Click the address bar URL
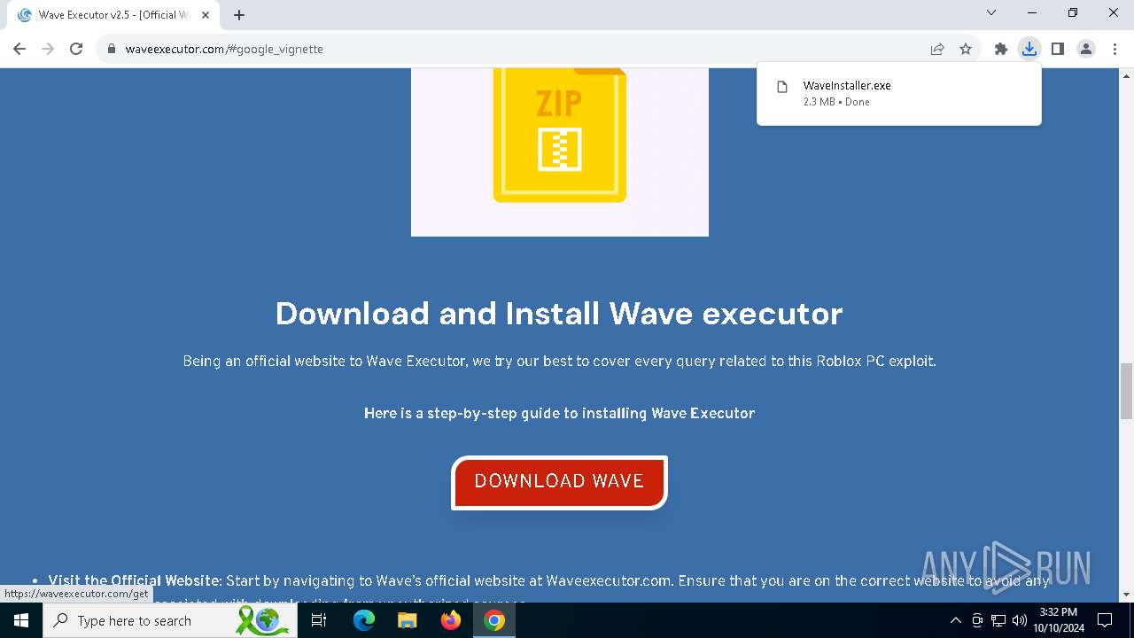The height and width of the screenshot is (638, 1134). click(x=224, y=49)
